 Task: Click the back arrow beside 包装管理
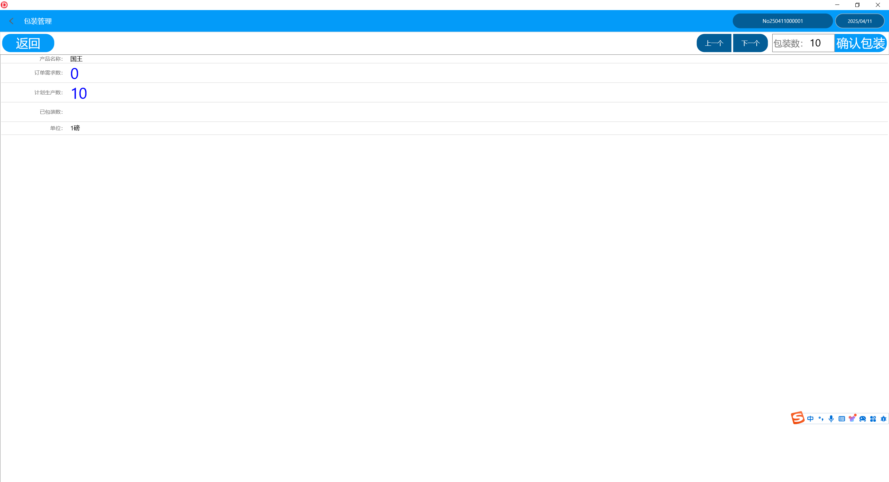pos(11,21)
